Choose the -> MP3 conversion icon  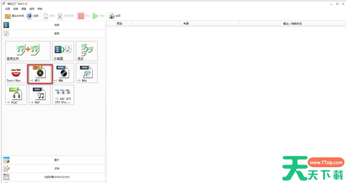click(40, 74)
